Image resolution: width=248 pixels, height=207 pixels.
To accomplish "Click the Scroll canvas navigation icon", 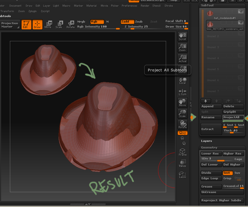I will [182, 36].
